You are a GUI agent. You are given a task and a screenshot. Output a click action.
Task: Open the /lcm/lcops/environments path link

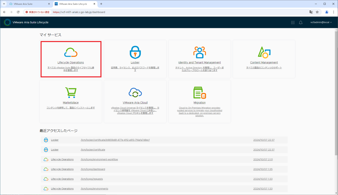coord(94,189)
